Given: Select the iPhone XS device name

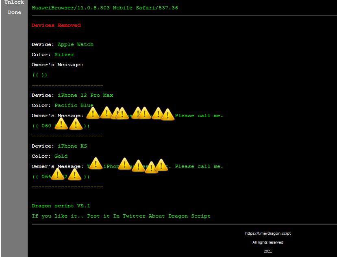Looking at the screenshot, I should point(72,146).
